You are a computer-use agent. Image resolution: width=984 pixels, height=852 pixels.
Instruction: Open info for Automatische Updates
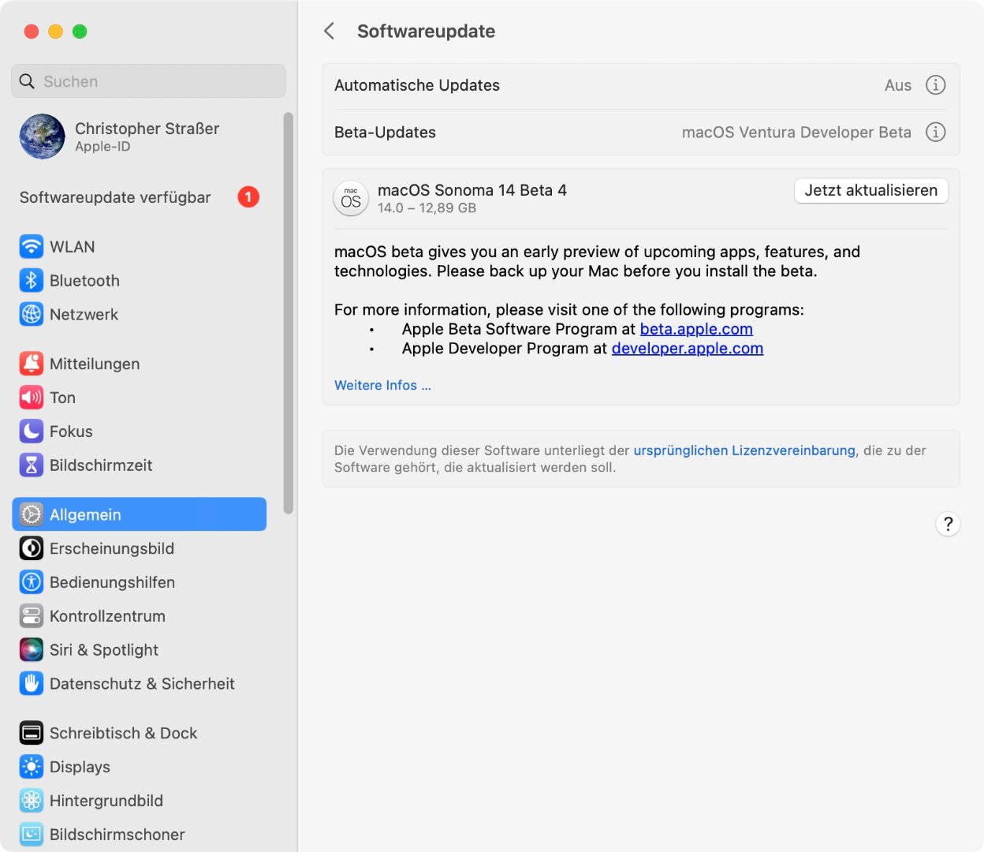(935, 85)
